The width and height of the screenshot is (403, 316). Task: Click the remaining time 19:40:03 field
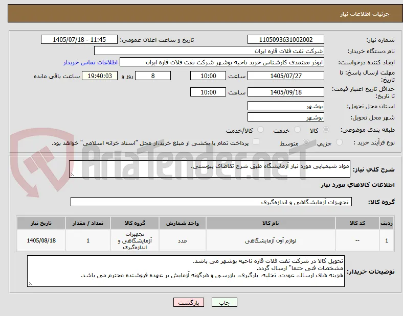click(x=100, y=76)
